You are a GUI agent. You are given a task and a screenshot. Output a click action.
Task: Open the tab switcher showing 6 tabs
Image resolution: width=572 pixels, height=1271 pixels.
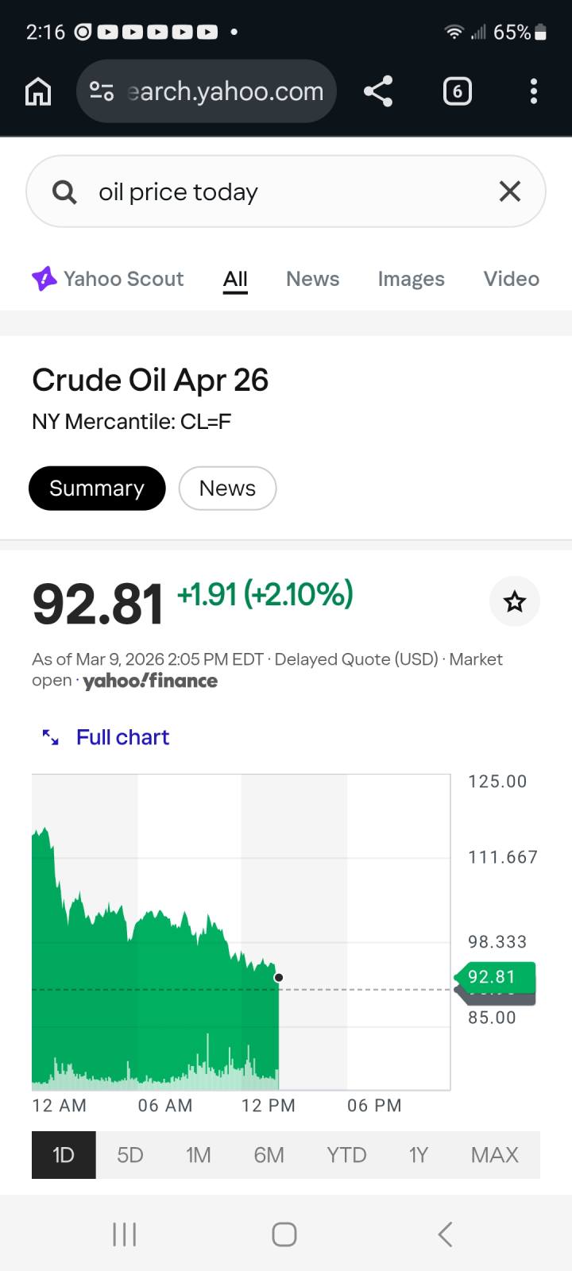coord(457,91)
